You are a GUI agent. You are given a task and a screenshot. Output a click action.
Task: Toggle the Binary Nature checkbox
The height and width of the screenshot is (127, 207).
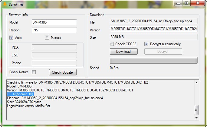pos(34,72)
